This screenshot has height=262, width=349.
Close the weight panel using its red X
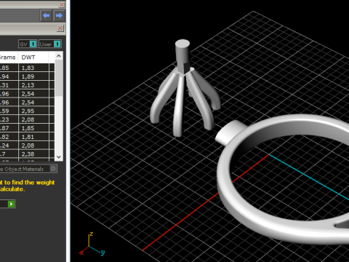click(x=60, y=28)
